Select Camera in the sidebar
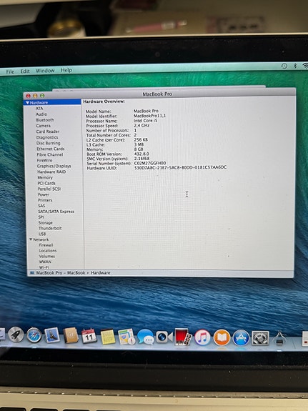 44,126
